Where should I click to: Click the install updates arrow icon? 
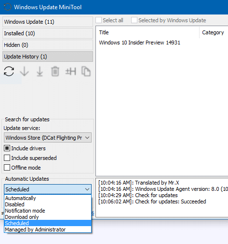click(x=40, y=72)
